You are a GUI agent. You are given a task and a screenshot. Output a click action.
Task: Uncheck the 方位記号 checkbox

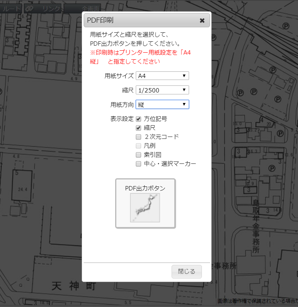pyautogui.click(x=138, y=119)
